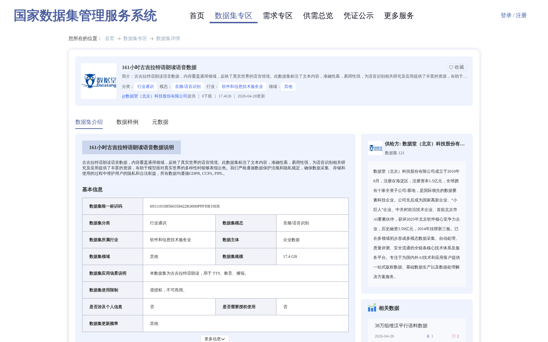548x342 pixels.
Task: Click 是否需要授权使用 header cell
Action: click(246, 307)
